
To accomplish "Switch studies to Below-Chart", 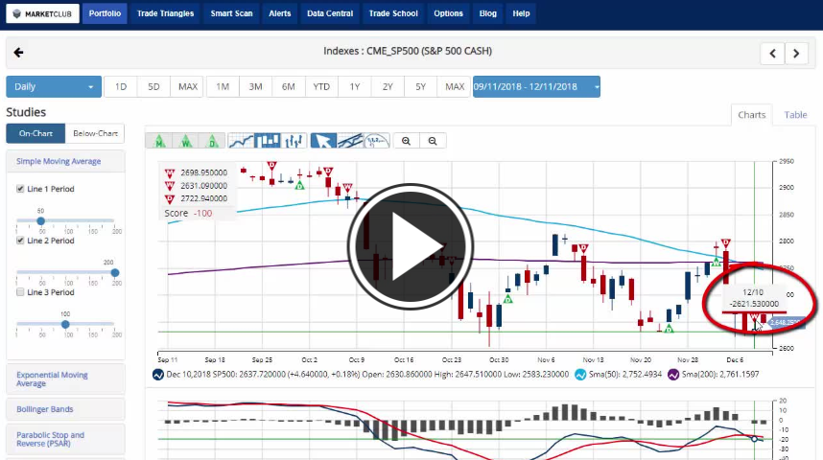I will (x=95, y=134).
